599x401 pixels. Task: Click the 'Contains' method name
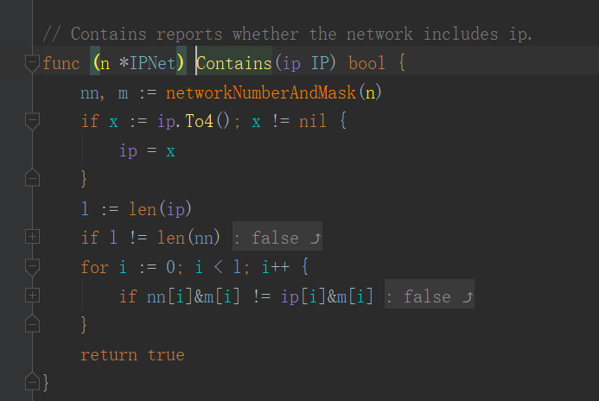pos(233,63)
